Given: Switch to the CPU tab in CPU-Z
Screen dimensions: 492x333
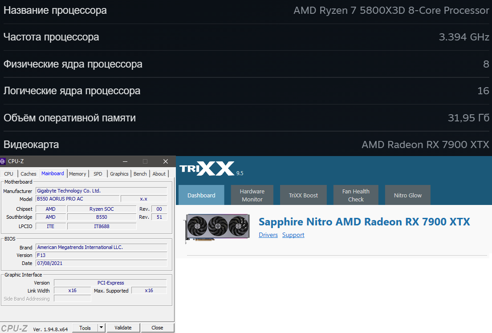Looking at the screenshot, I should [9, 174].
